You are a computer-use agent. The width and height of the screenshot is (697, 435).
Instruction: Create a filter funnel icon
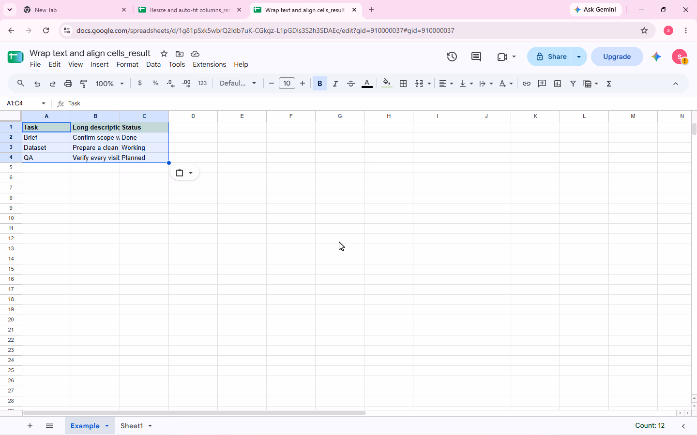[x=573, y=84]
